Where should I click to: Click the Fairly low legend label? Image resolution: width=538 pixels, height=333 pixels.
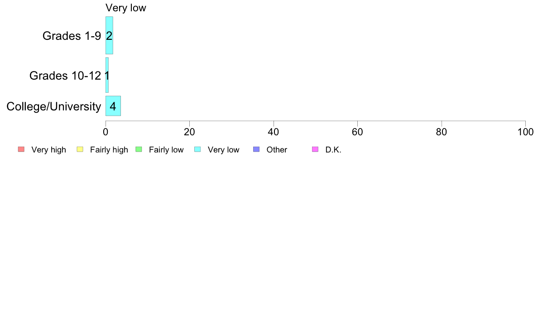(x=166, y=150)
